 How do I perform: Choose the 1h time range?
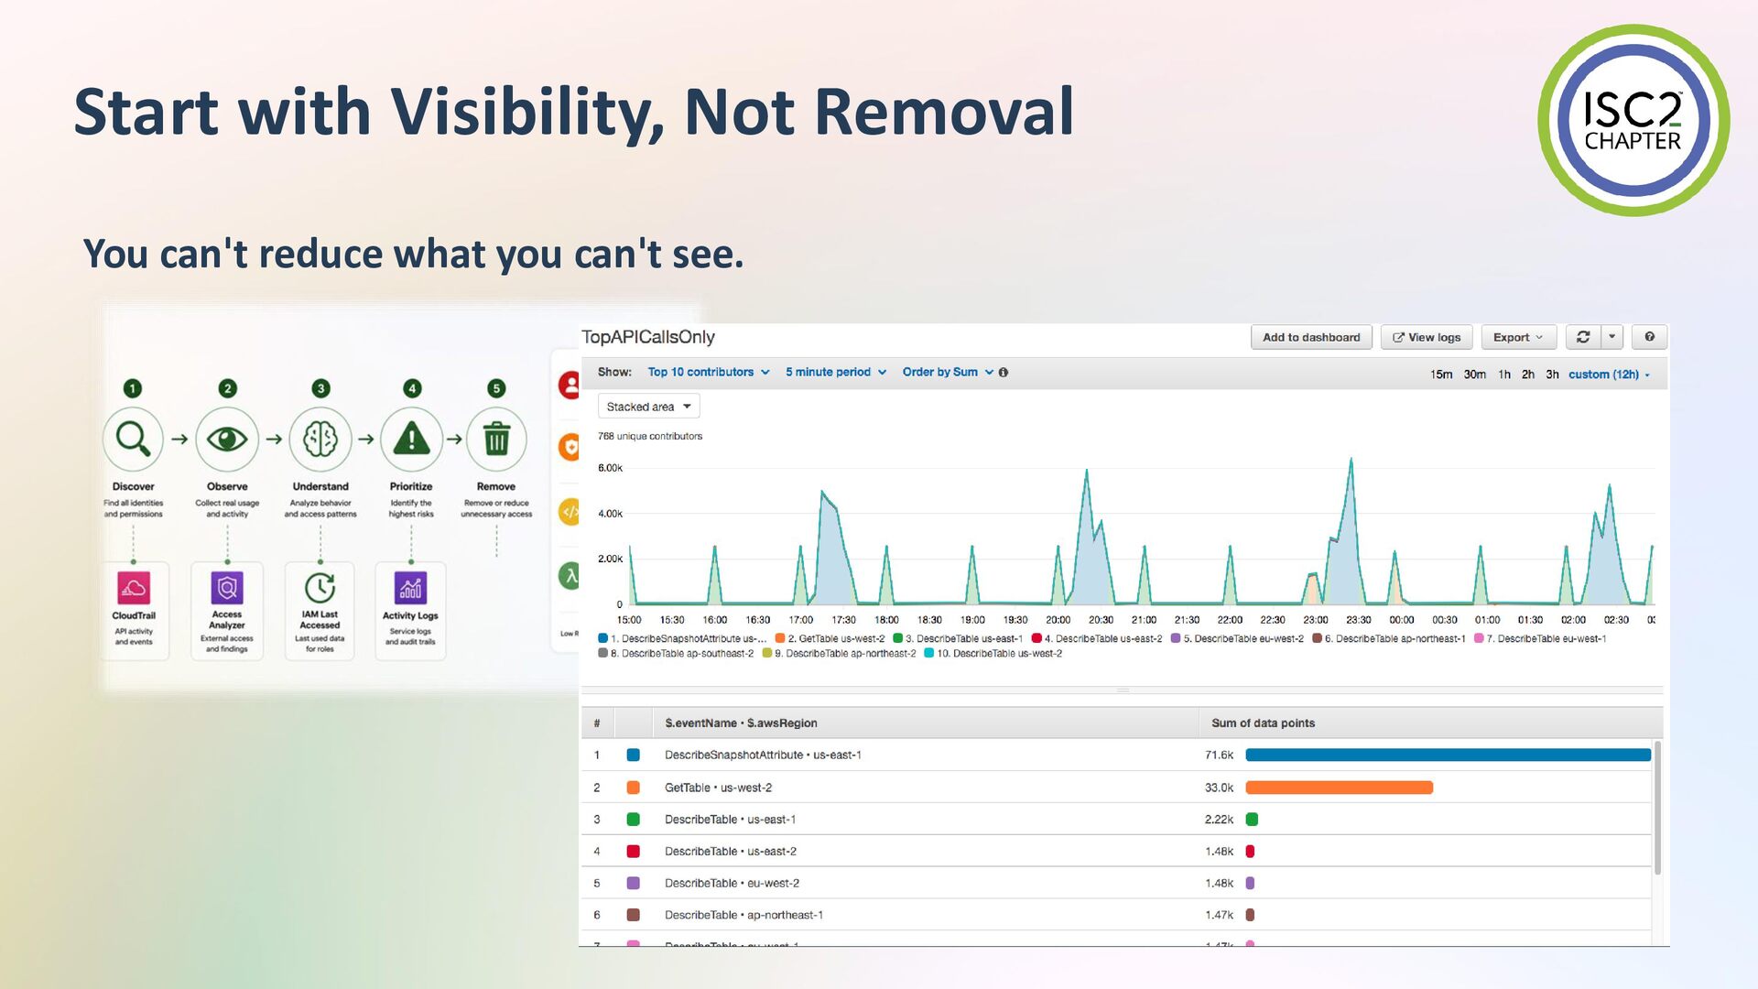(x=1504, y=375)
